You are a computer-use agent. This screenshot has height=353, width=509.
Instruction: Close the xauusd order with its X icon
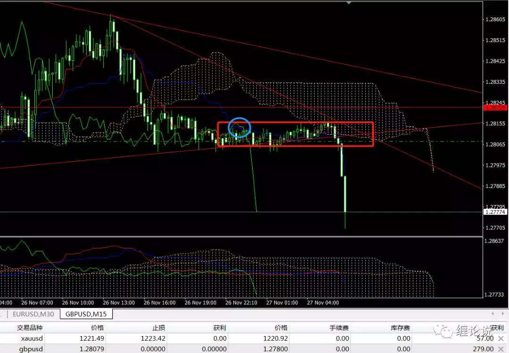tap(501, 338)
